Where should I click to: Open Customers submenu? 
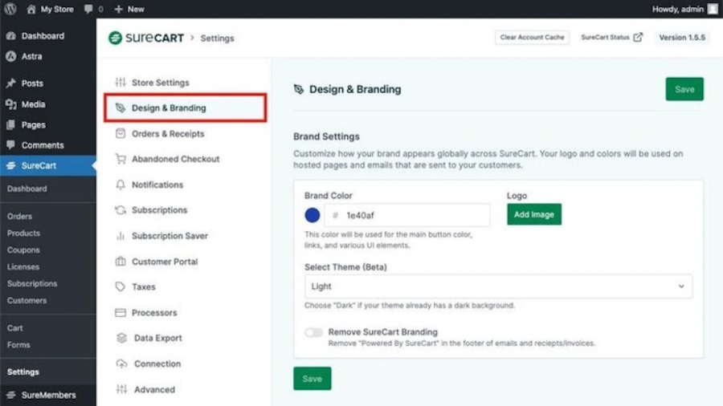pyautogui.click(x=27, y=301)
